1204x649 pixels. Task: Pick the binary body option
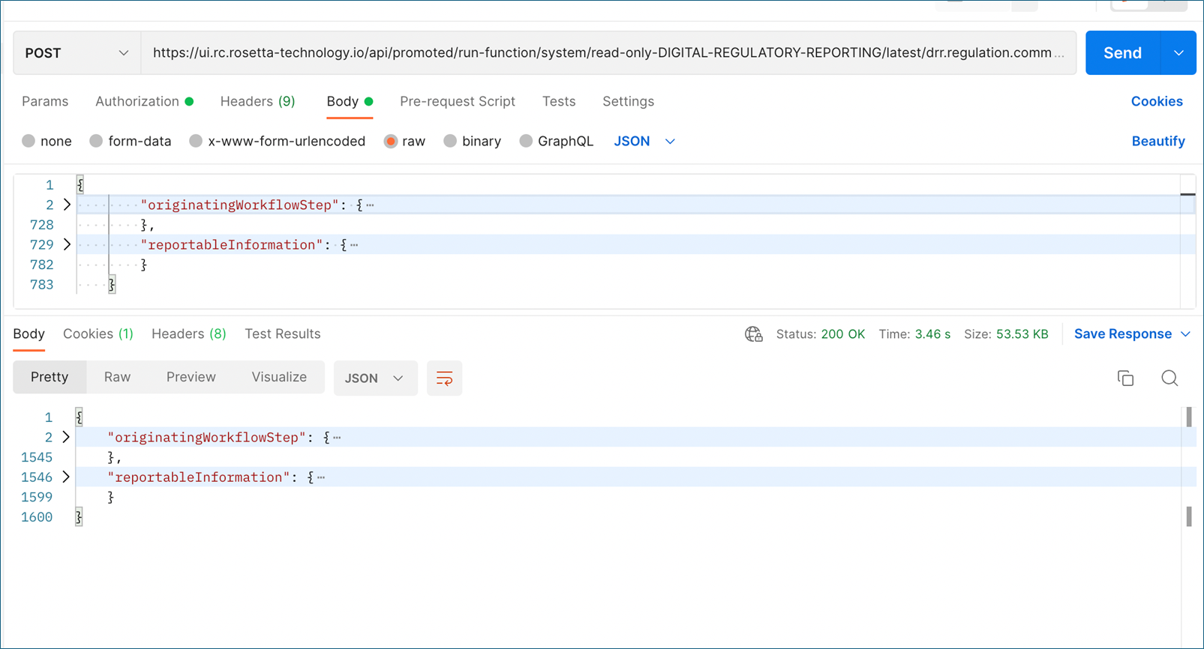[x=450, y=141]
